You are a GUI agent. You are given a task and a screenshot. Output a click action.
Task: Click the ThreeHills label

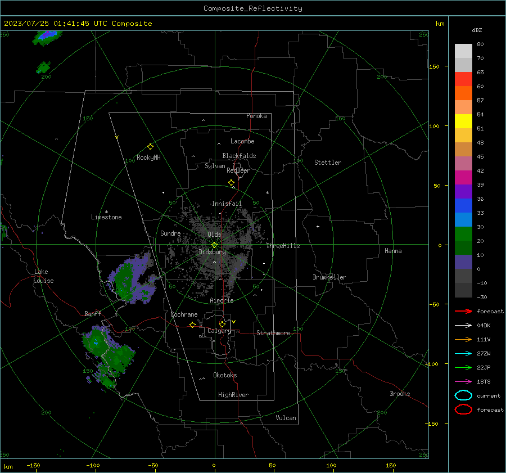coord(283,246)
